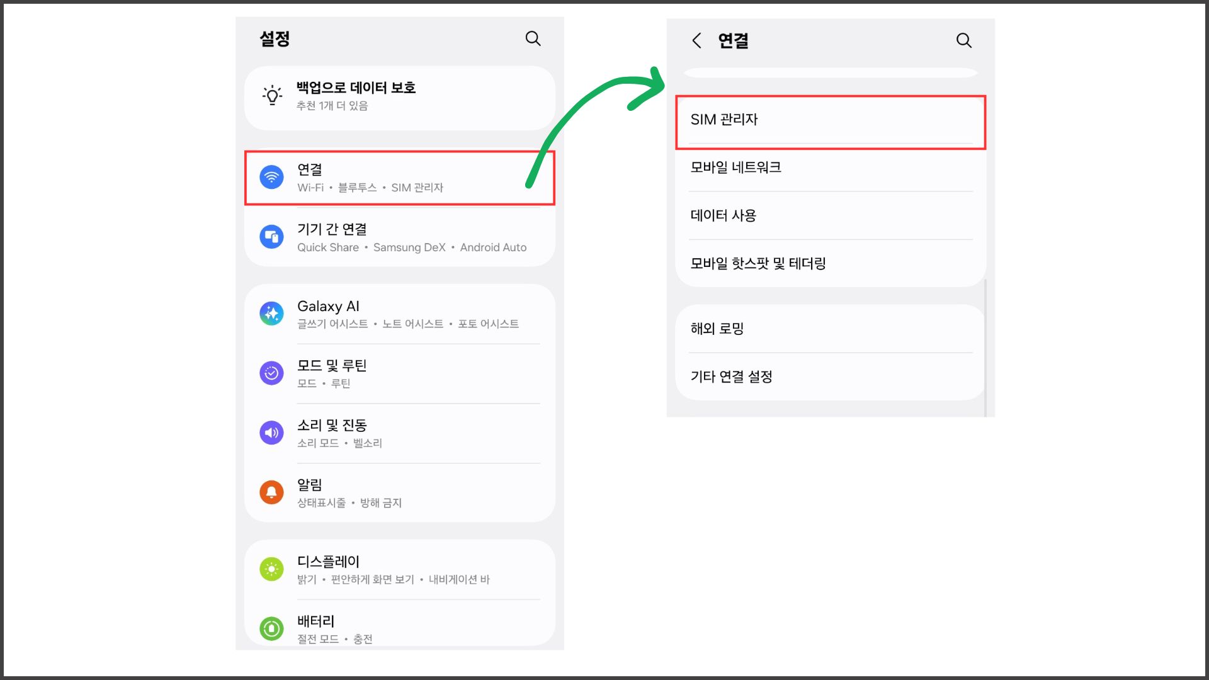Viewport: 1209px width, 680px height.
Task: Click the Quick Share icon for 기기 간 연결
Action: (x=271, y=237)
